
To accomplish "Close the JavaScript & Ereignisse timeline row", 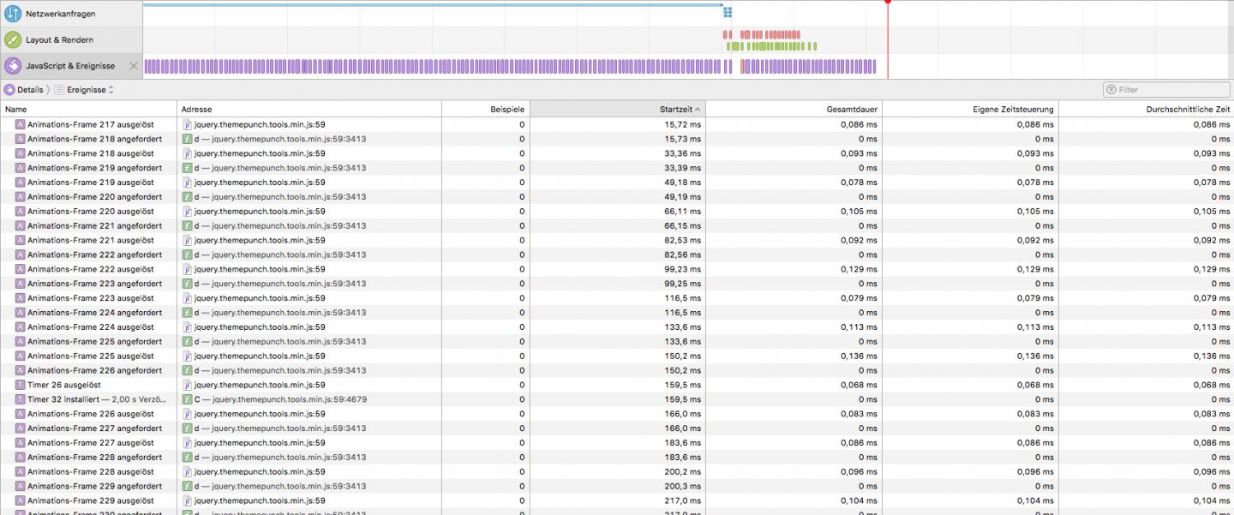I will coord(133,66).
